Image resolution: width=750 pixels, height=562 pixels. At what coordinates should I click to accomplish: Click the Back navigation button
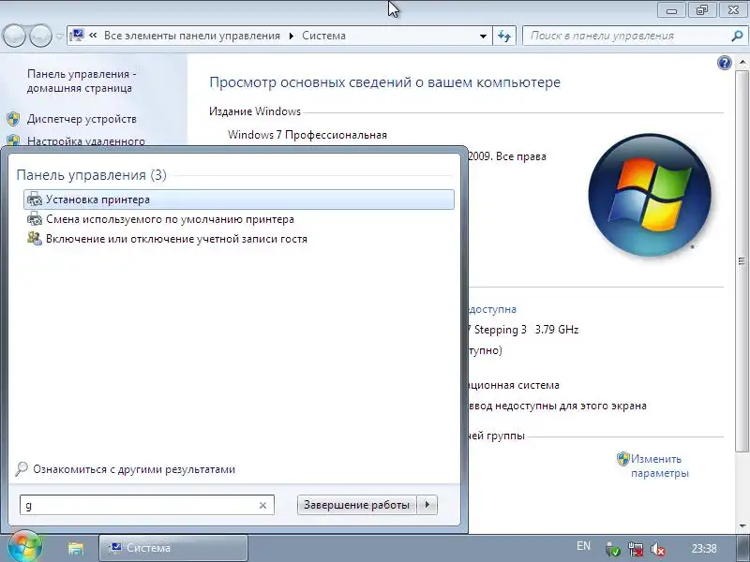(x=14, y=36)
